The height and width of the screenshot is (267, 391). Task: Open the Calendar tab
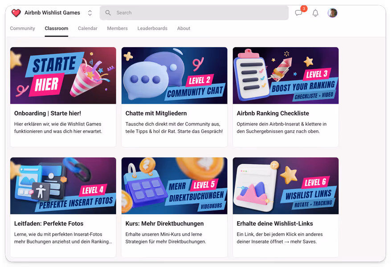point(87,28)
